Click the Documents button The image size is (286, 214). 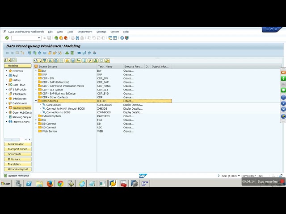tap(18, 154)
